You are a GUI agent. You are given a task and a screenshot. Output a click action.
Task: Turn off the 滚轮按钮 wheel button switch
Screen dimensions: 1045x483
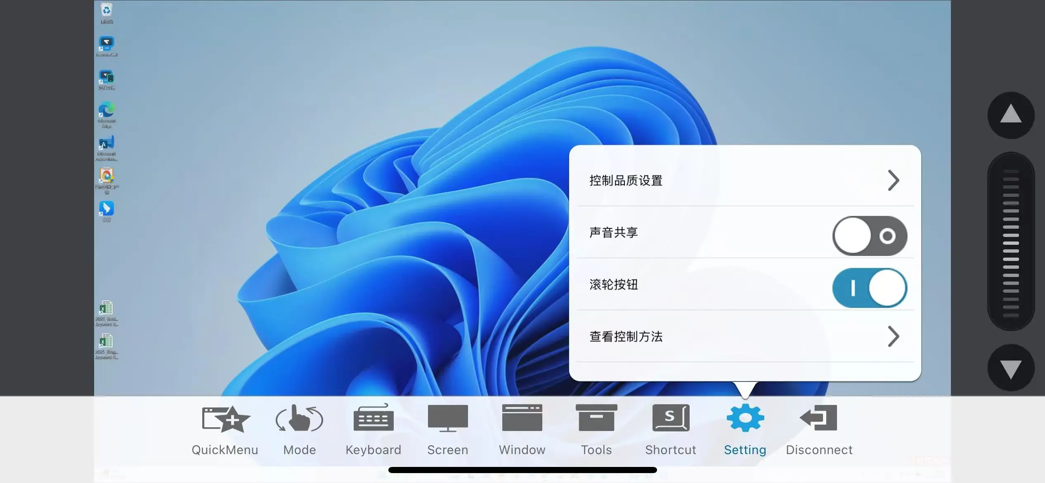870,288
